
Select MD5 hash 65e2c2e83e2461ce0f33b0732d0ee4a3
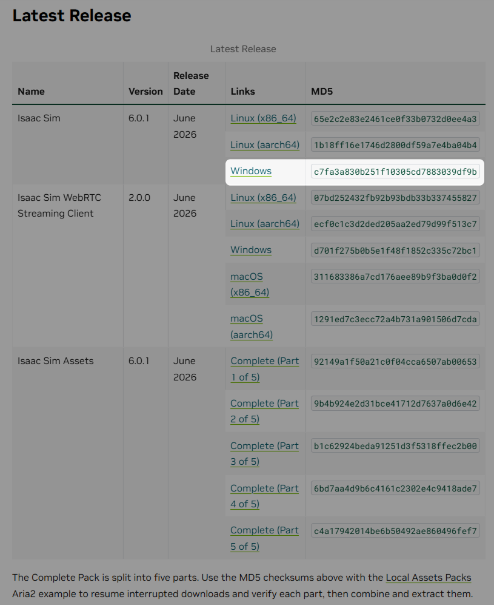[x=395, y=119]
